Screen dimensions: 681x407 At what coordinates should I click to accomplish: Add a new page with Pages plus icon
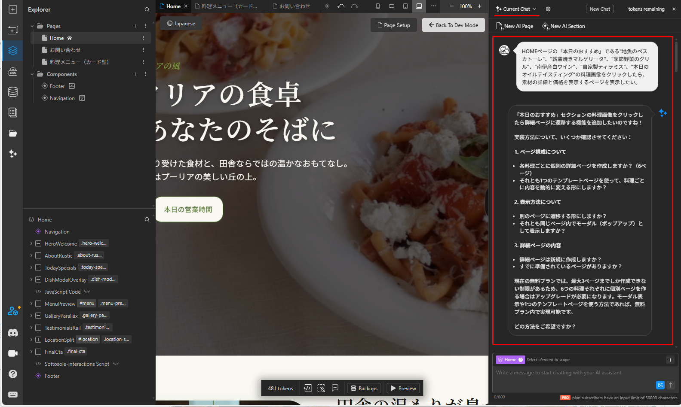(x=135, y=26)
